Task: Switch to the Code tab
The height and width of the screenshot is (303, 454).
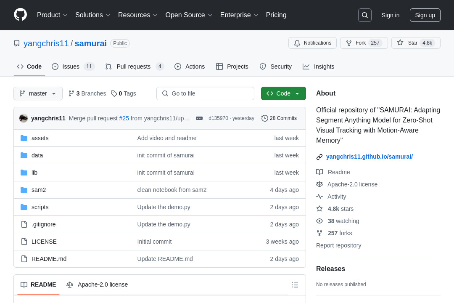Action: click(29, 66)
